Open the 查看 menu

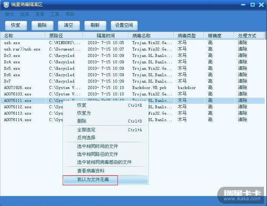pyautogui.click(x=40, y=14)
